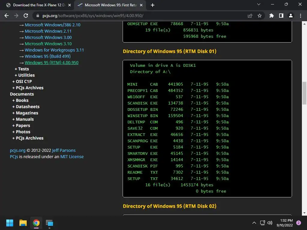Bookmark this tab with the star icon
The height and width of the screenshot is (230, 307).
[x=260, y=16]
